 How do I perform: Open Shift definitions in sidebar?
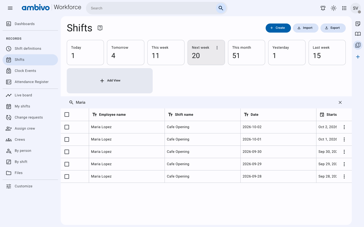pyautogui.click(x=30, y=48)
